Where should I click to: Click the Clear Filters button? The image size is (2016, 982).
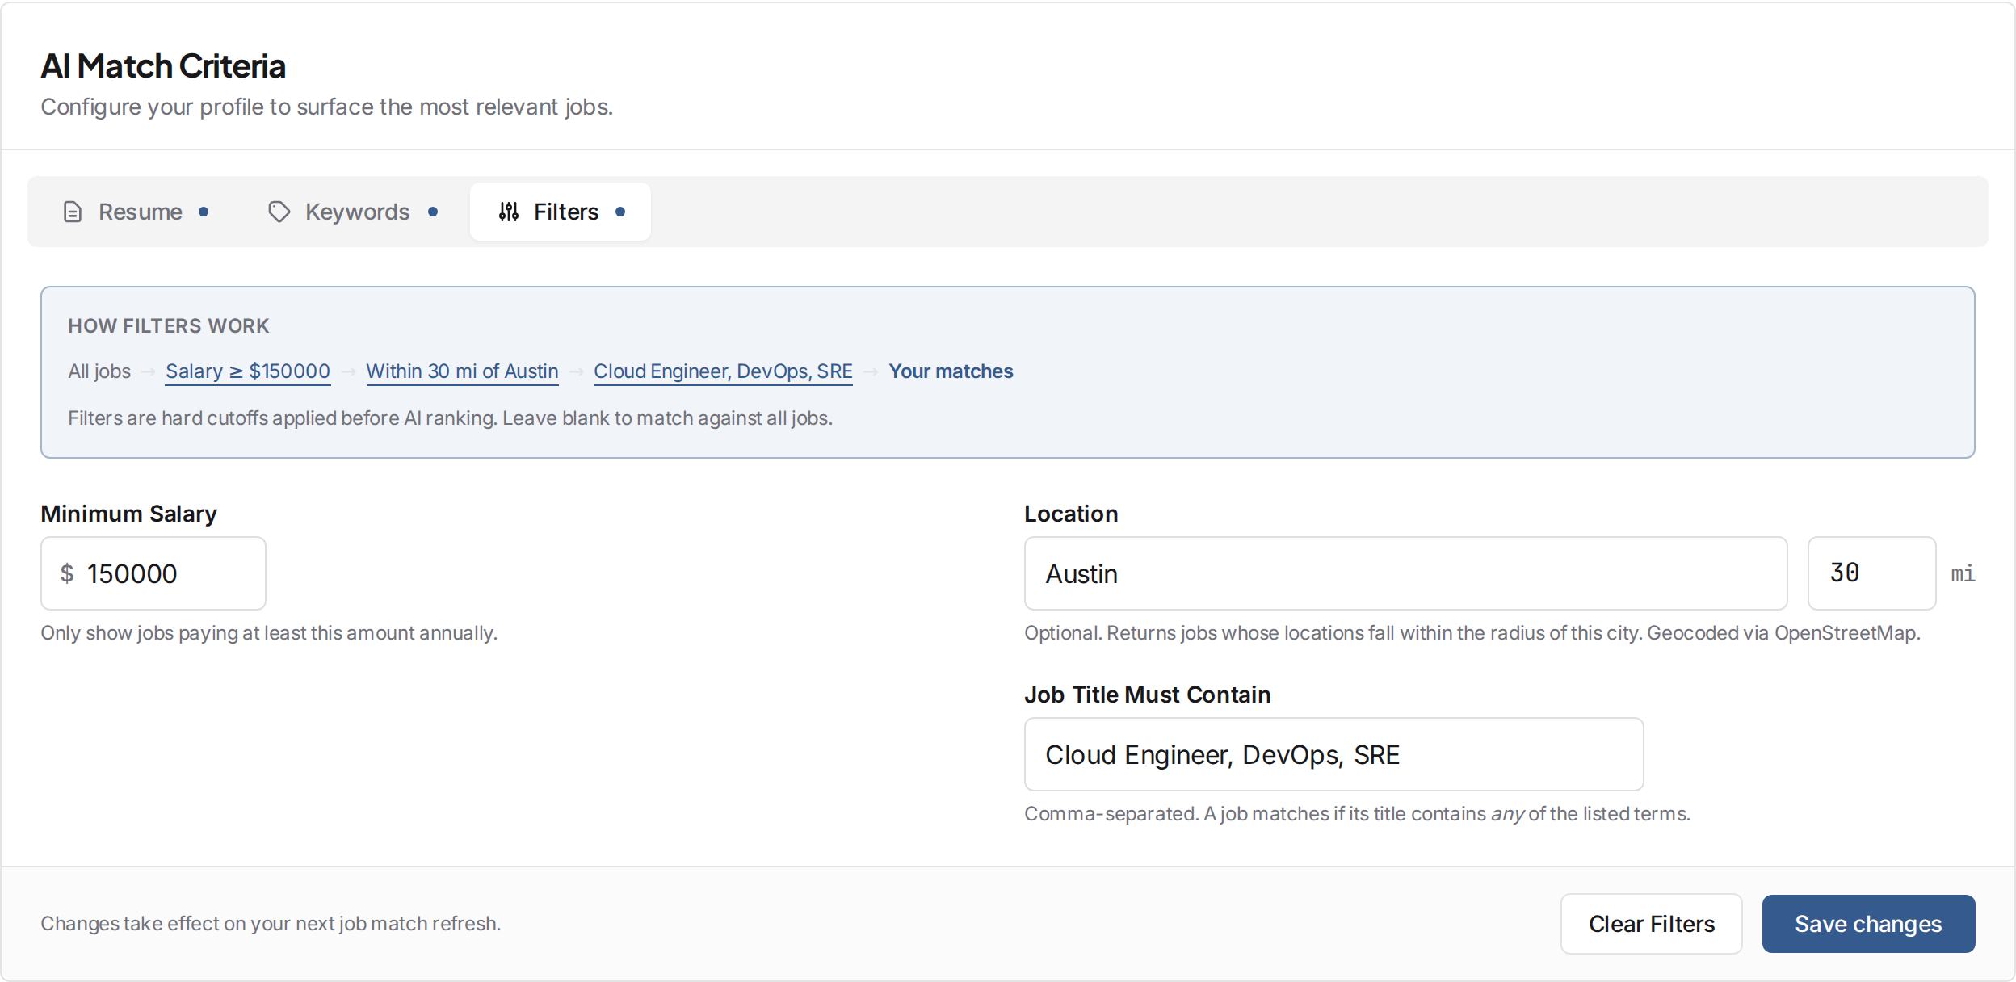click(x=1651, y=924)
